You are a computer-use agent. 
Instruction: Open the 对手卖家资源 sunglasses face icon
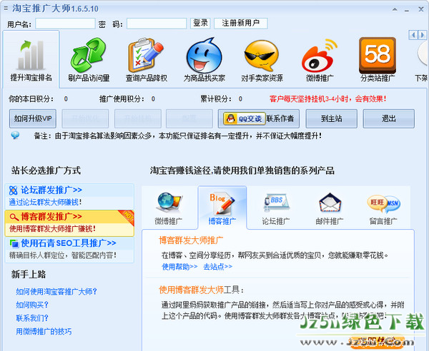click(262, 56)
